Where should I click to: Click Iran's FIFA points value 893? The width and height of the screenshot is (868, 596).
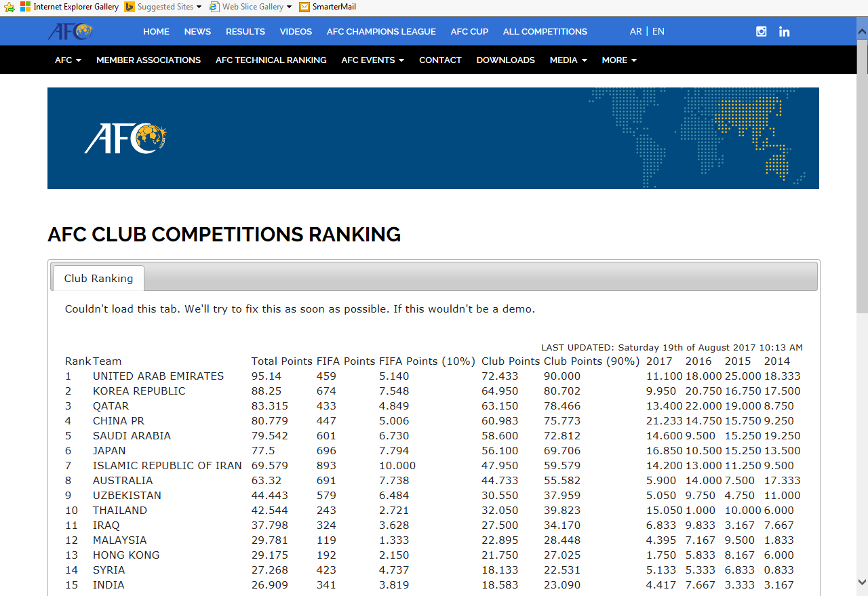[327, 465]
